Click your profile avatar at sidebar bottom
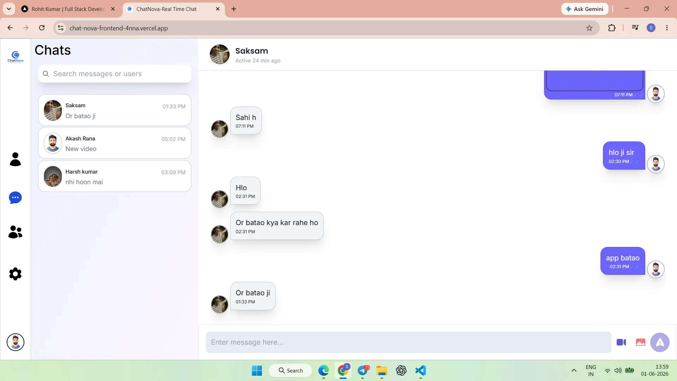Viewport: 677px width, 381px height. 16,342
